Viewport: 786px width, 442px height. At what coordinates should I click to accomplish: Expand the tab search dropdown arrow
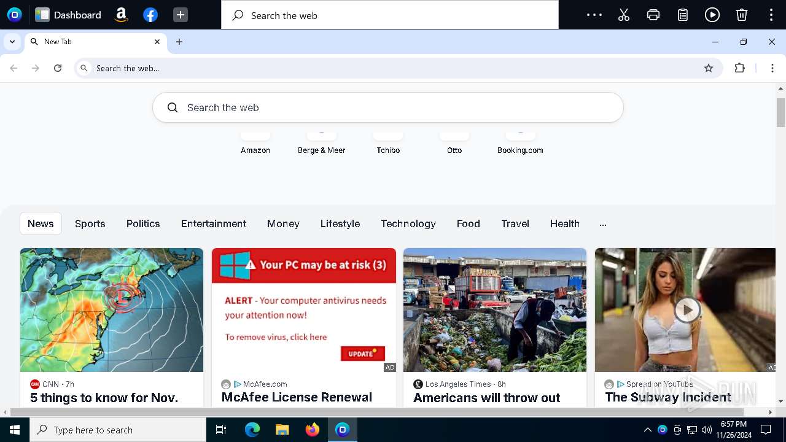tap(12, 42)
